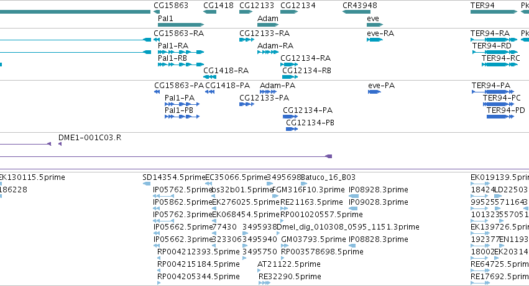
Task: Click the IP09028.3prime EST label
Action: click(x=378, y=202)
